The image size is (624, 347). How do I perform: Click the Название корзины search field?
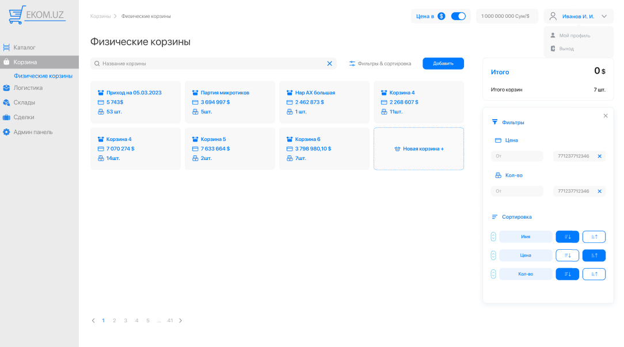click(214, 64)
